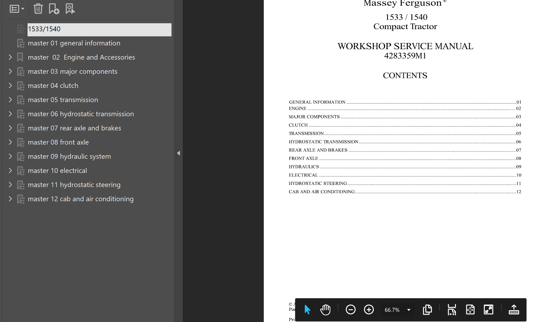Expand master 12 cab and air conditioning
The image size is (545, 322).
coord(10,199)
